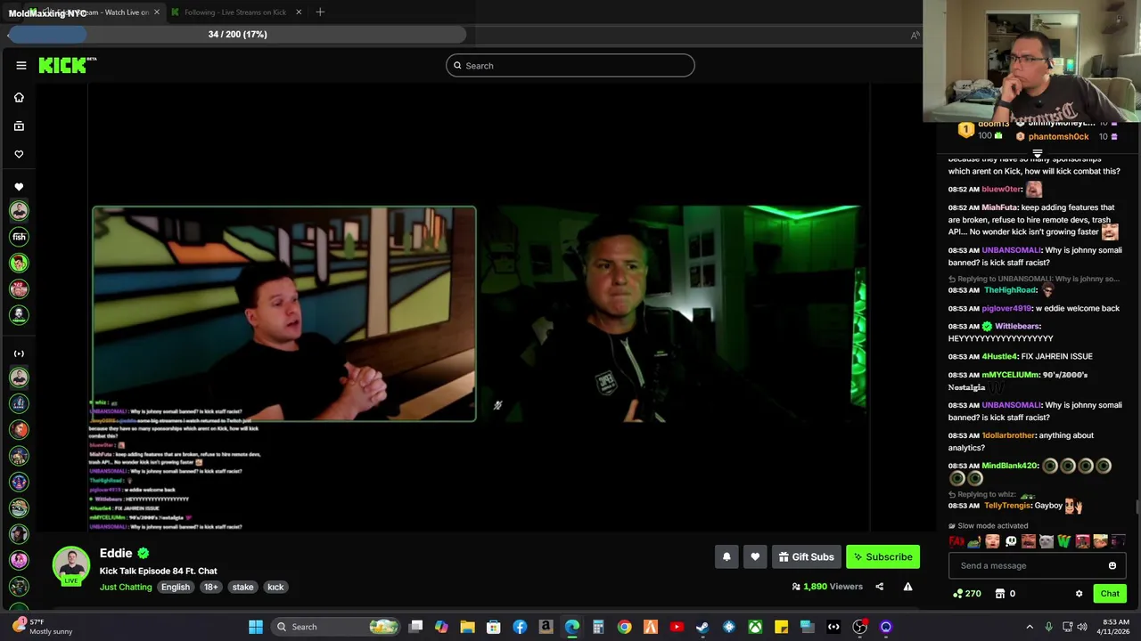Open phantomsh0ck leaderboard entry
The width and height of the screenshot is (1141, 641).
pyautogui.click(x=1058, y=136)
